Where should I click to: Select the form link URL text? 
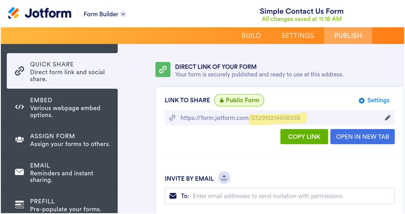[240, 118]
